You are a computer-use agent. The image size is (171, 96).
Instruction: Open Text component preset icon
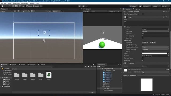[166, 17]
